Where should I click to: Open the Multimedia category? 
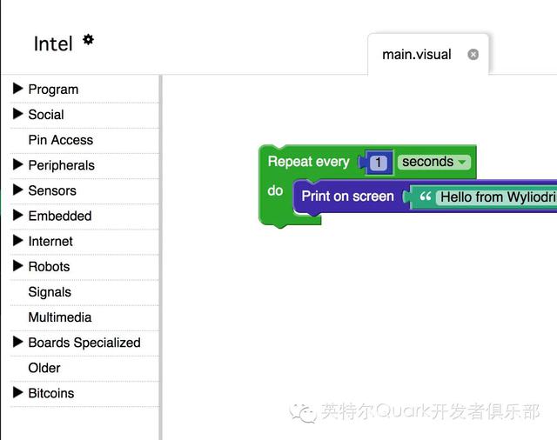(x=60, y=317)
